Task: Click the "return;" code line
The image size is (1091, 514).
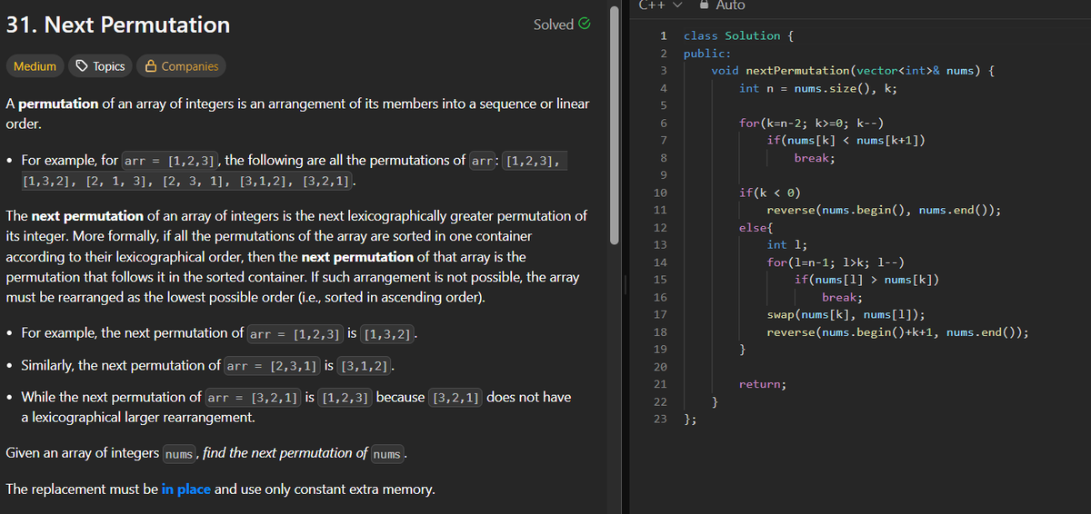Action: (x=764, y=384)
